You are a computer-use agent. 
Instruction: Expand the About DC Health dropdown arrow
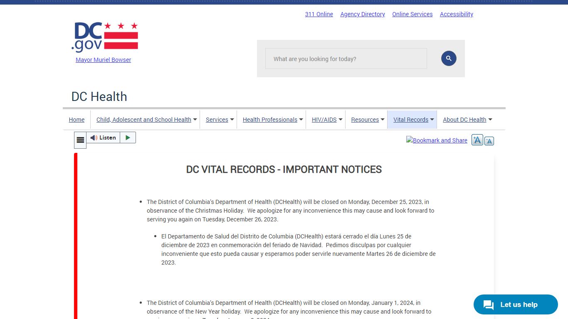pos(490,120)
